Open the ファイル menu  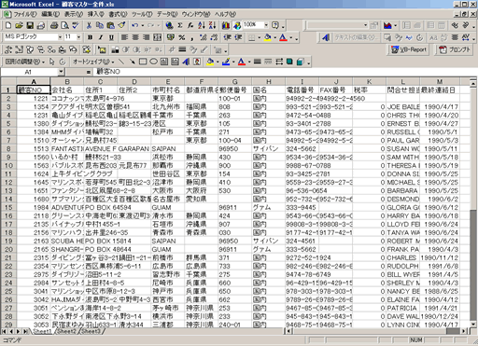(x=24, y=14)
